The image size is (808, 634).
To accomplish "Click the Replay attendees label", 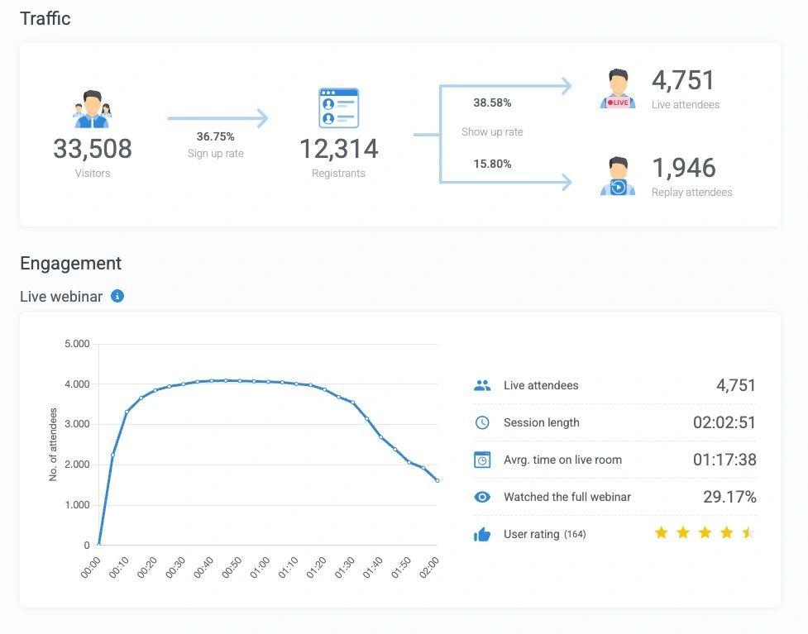I will point(691,192).
